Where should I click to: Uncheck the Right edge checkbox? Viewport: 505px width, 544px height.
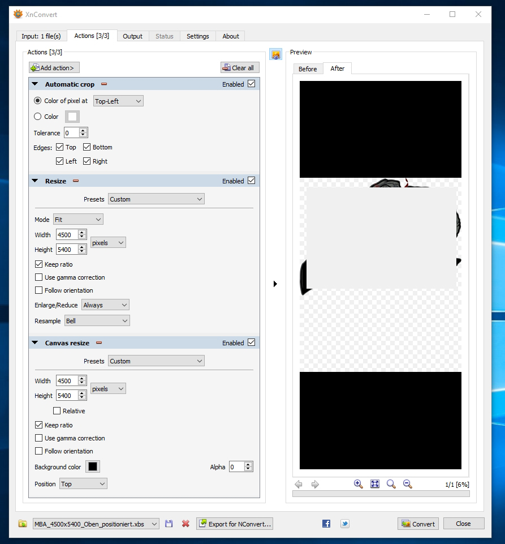[x=87, y=161]
